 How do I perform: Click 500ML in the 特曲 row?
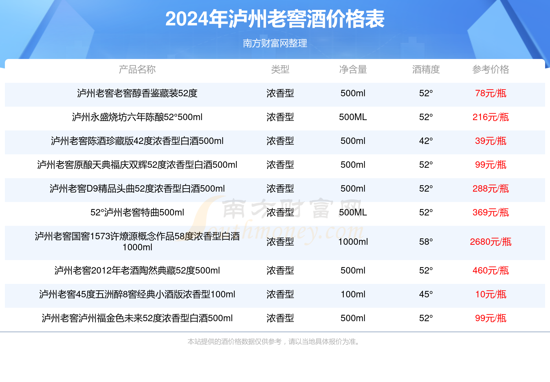point(353,212)
